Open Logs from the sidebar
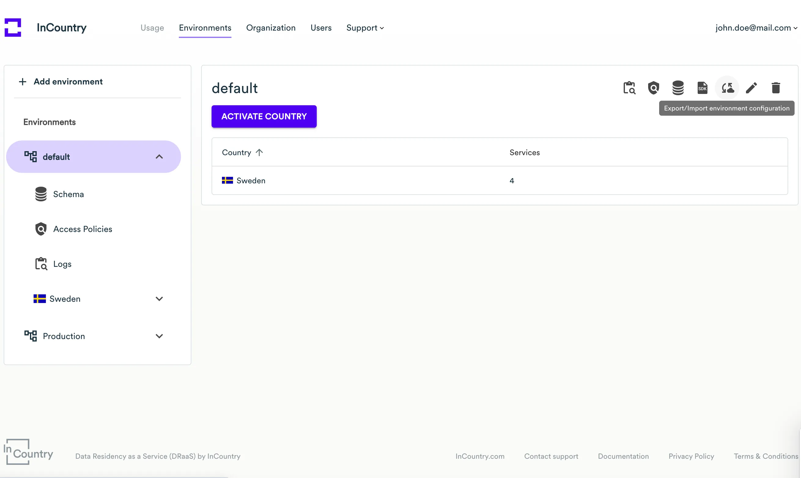This screenshot has height=478, width=801. (x=62, y=264)
